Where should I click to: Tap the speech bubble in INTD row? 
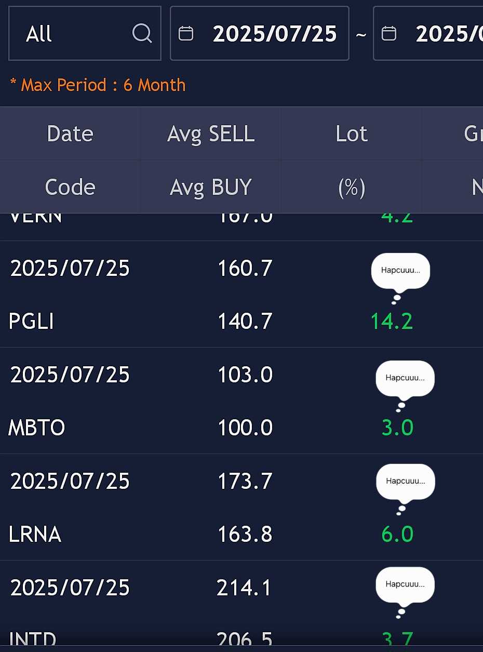point(405,592)
